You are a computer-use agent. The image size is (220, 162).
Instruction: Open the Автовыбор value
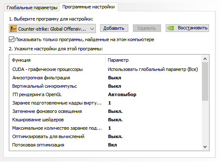[x=122, y=94]
